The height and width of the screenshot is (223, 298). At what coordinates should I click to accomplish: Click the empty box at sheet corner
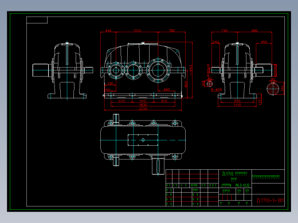(x=37, y=20)
